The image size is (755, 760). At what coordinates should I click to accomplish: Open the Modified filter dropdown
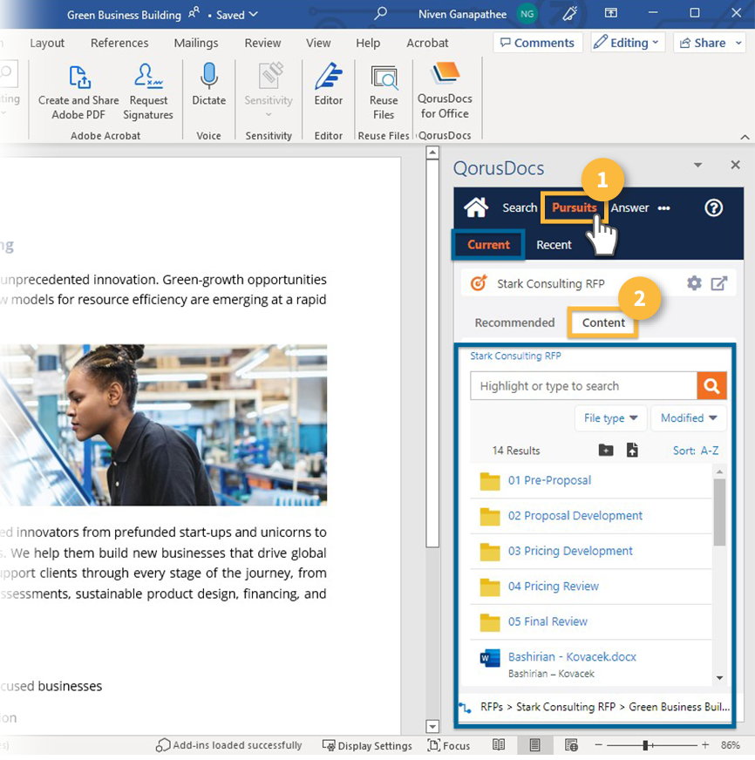click(x=689, y=417)
